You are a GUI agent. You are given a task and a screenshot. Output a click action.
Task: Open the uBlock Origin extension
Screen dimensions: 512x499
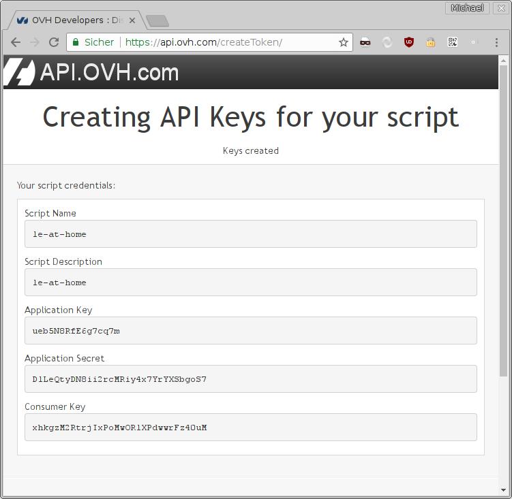(409, 42)
